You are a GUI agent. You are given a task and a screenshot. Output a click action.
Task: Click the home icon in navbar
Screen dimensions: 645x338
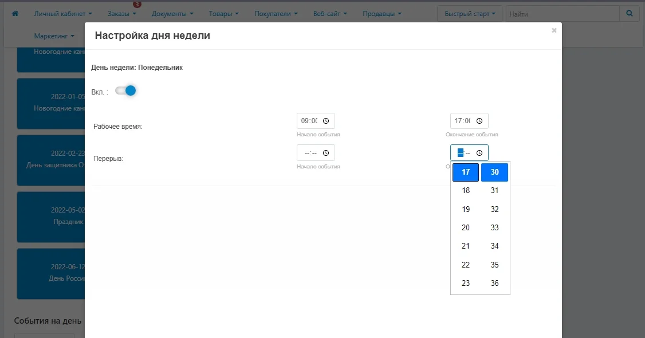pyautogui.click(x=15, y=14)
